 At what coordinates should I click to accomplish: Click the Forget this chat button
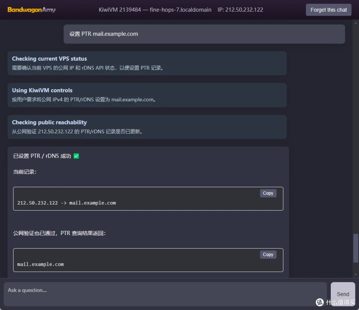tap(328, 10)
